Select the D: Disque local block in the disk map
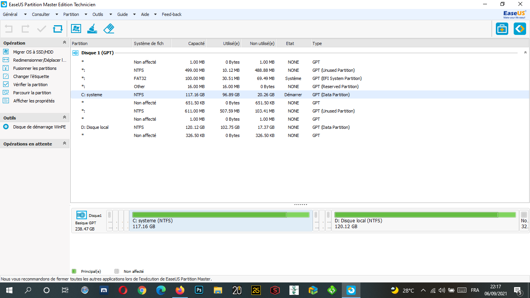This screenshot has height=298, width=530. click(x=425, y=220)
